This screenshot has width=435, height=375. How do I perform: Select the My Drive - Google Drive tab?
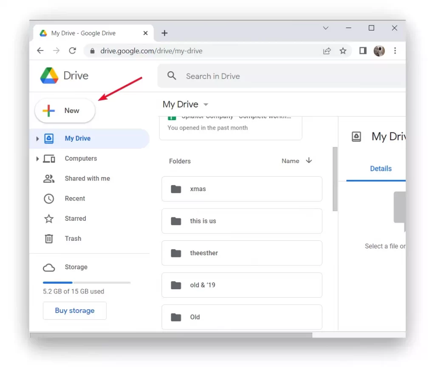(x=93, y=33)
